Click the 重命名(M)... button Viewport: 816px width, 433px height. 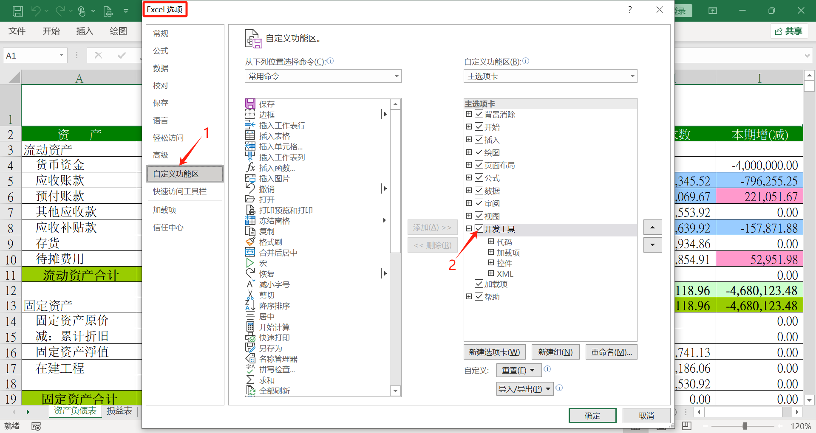point(611,352)
